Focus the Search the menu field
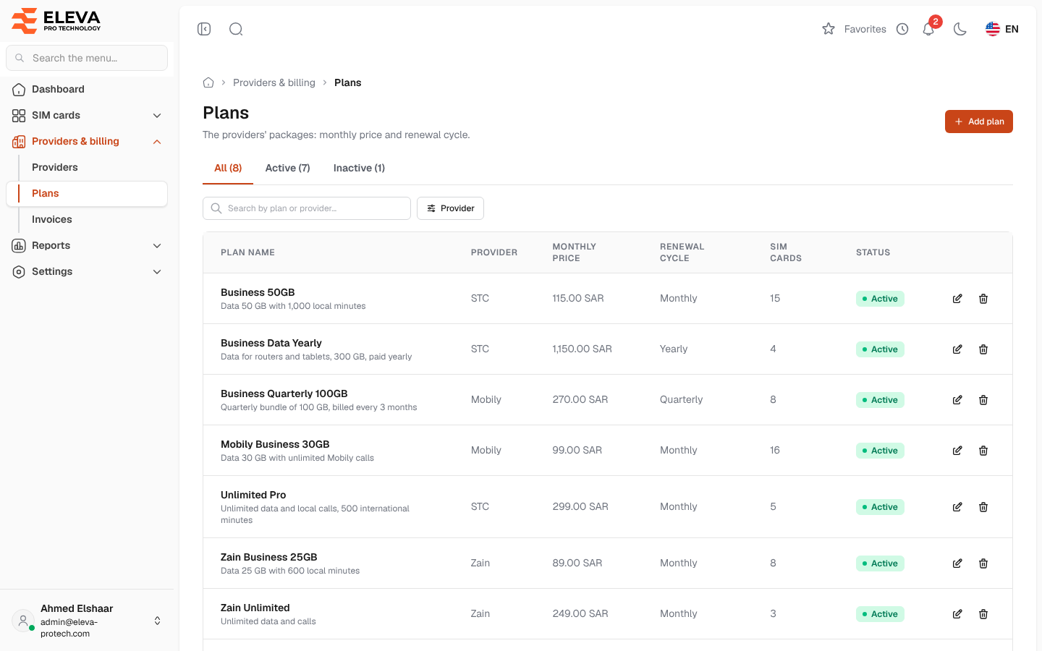 [87, 58]
